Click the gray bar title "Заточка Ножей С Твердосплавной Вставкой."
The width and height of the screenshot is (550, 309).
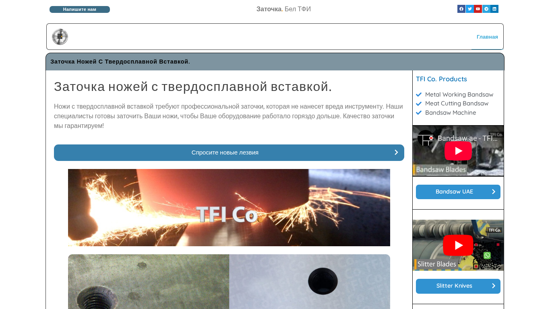120,62
